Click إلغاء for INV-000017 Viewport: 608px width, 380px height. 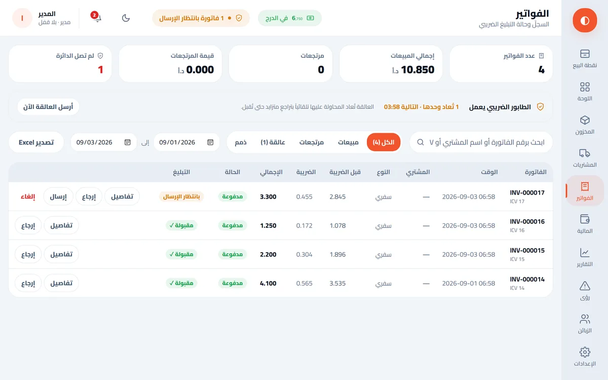tap(28, 197)
